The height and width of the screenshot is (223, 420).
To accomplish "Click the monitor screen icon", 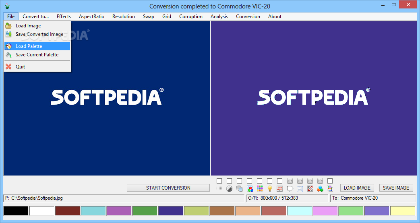I will (290, 189).
